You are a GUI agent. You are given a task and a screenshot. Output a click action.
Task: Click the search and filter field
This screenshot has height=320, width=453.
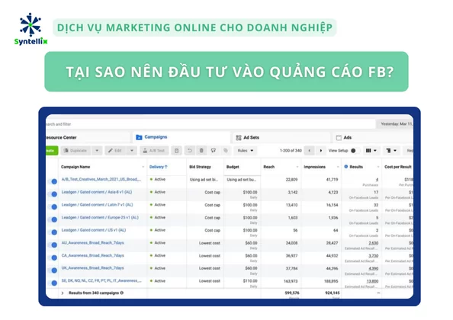[210, 124]
